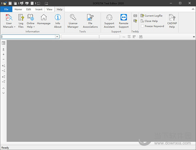Enable the Freeze Keyword checkbox
The height and width of the screenshot is (150, 196).
click(142, 26)
